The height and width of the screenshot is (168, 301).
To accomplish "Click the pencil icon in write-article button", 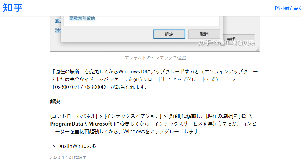I will click(x=277, y=8).
